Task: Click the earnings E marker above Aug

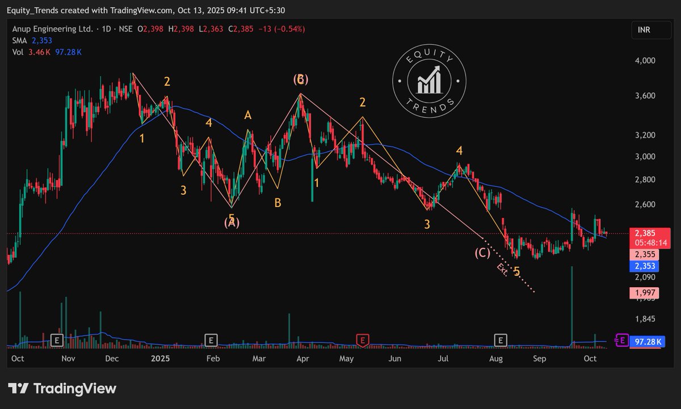Action: [501, 340]
